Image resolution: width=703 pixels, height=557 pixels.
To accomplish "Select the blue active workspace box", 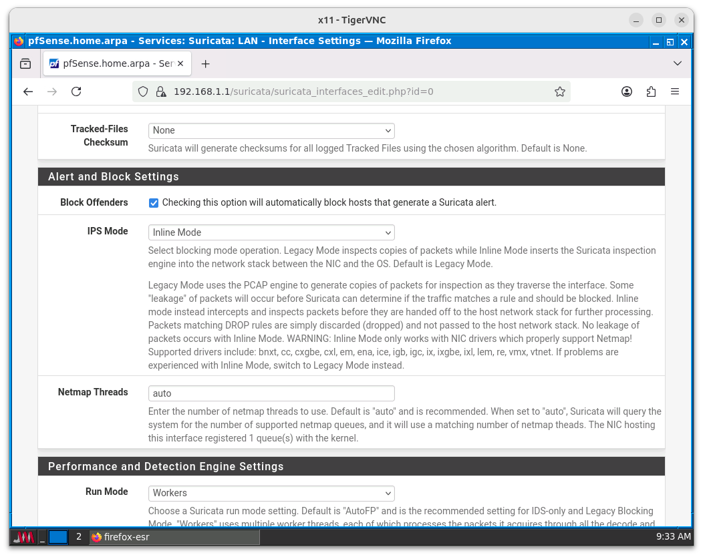I will tap(58, 537).
